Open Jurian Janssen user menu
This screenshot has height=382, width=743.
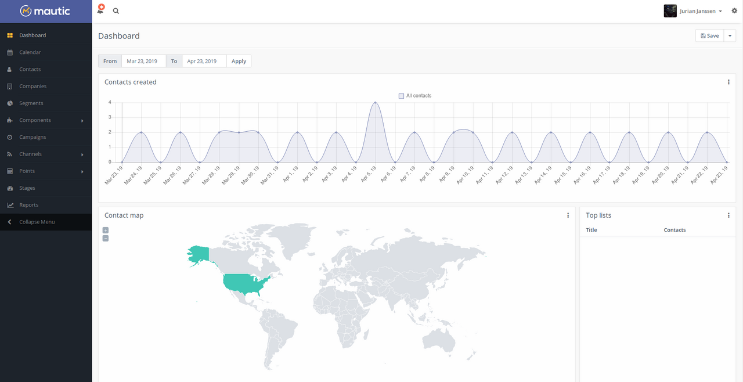pos(694,11)
